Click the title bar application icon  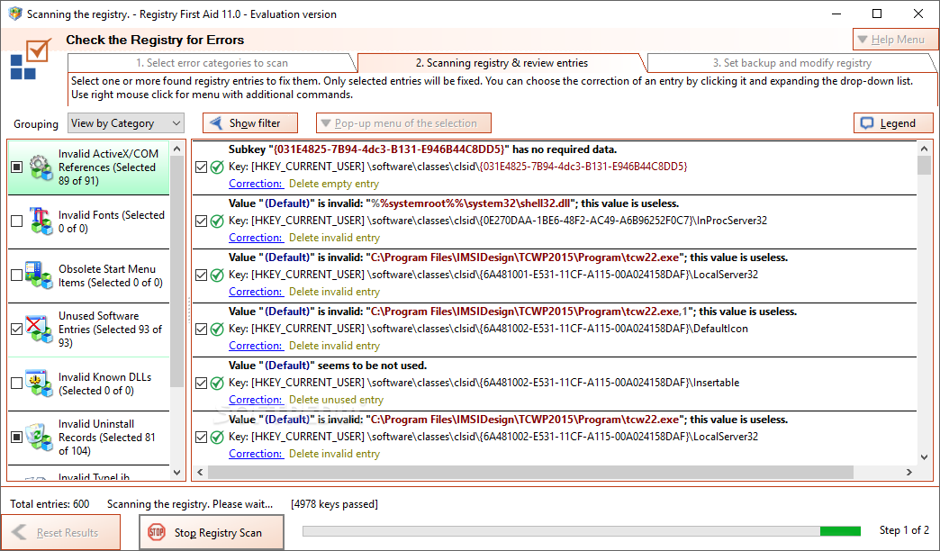pos(15,14)
